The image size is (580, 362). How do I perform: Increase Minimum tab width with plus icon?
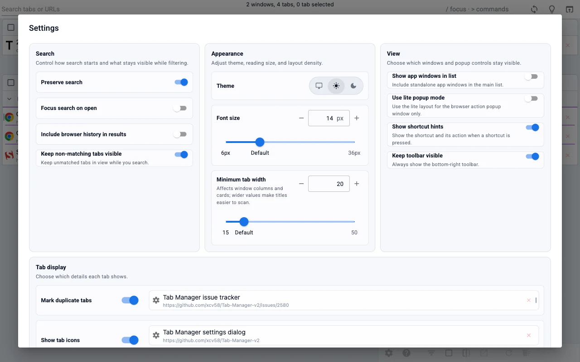click(357, 184)
